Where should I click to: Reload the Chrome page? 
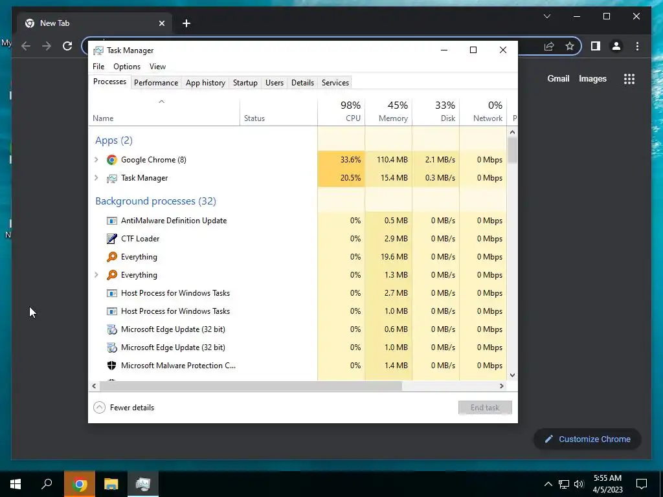point(67,46)
